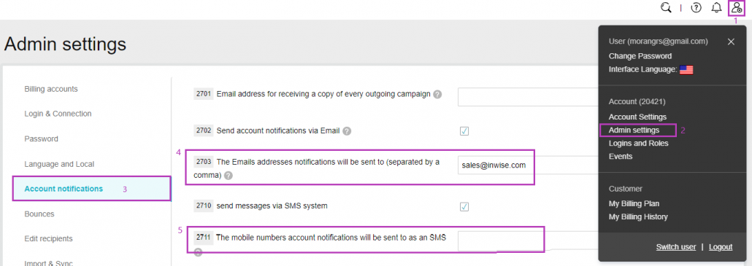Open My Billing History
The image size is (752, 266).
[638, 216]
